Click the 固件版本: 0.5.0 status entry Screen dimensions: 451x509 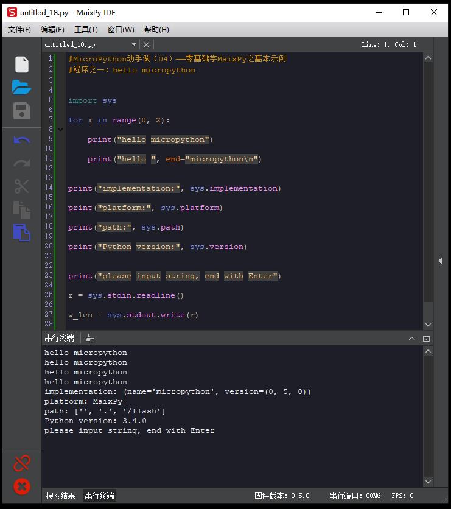[282, 496]
